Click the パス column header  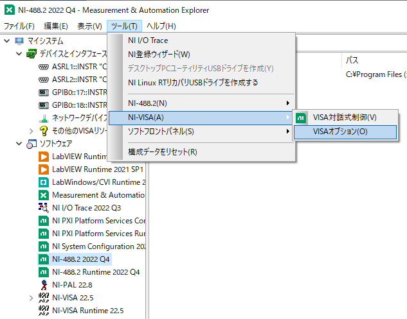click(352, 60)
